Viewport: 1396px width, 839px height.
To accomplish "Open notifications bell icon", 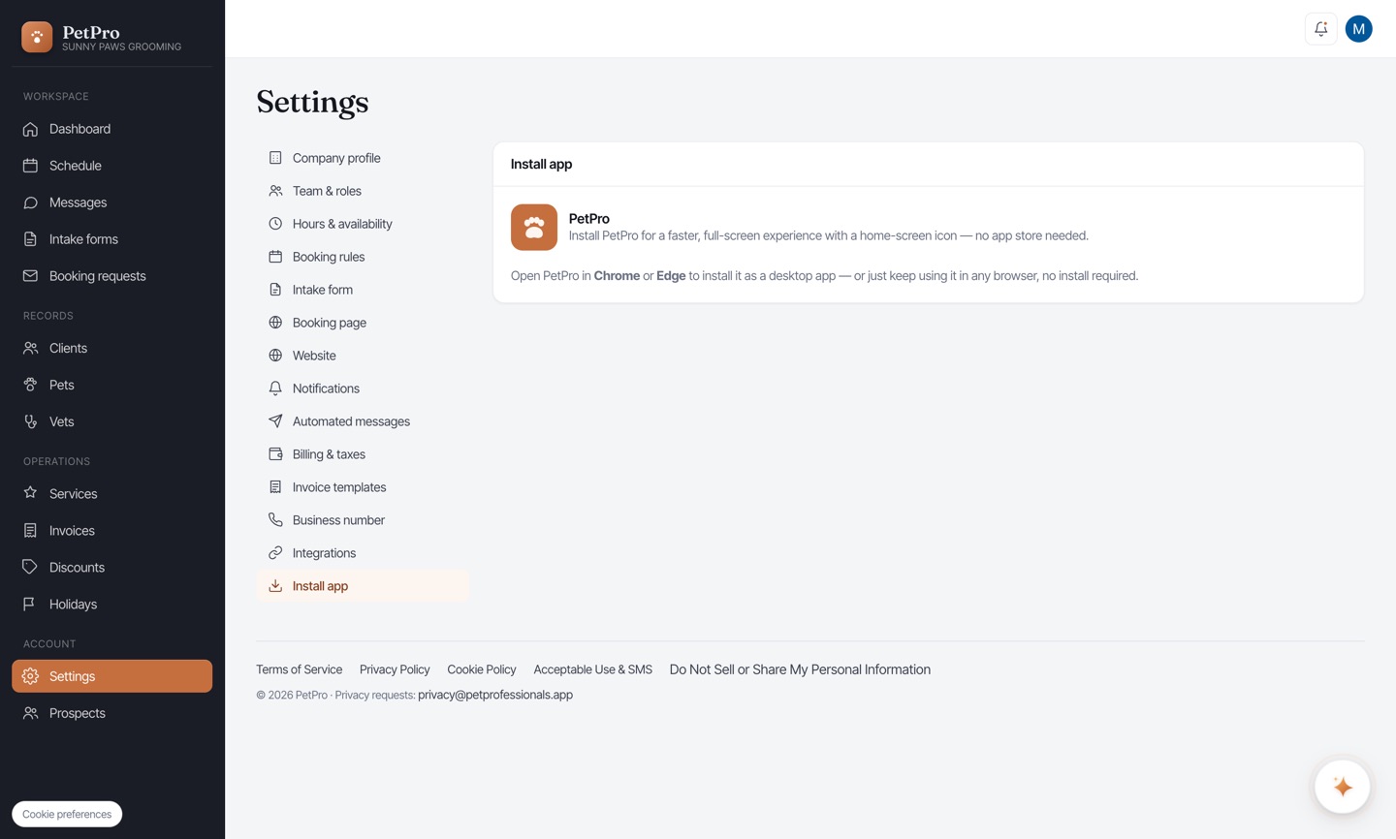I will 1321,29.
